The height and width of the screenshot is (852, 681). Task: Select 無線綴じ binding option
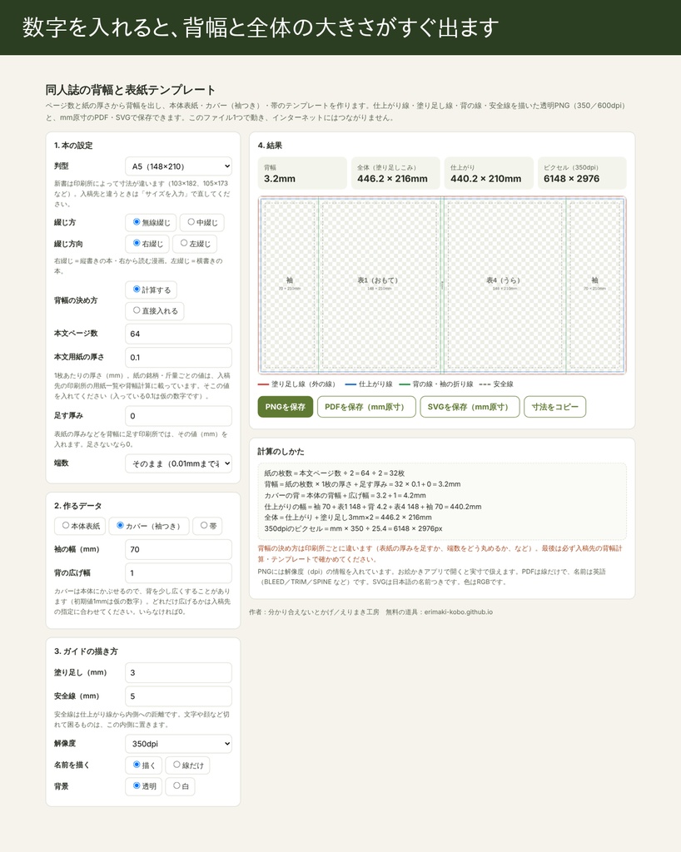tap(151, 222)
